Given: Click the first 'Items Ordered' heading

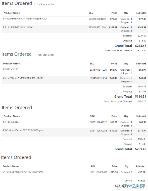Looking at the screenshot, I should click(17, 3).
